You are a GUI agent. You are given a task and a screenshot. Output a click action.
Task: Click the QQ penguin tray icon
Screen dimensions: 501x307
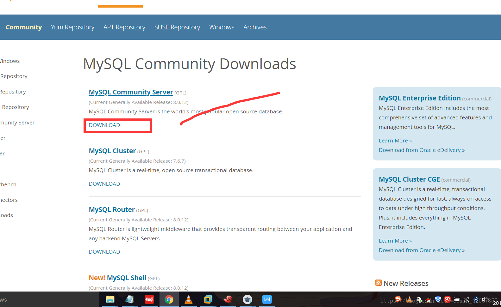(429, 299)
